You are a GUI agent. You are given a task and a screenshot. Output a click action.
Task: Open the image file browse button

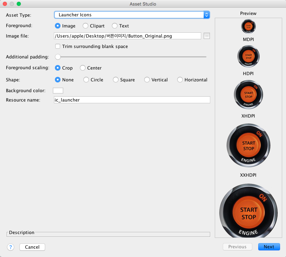[x=207, y=36]
